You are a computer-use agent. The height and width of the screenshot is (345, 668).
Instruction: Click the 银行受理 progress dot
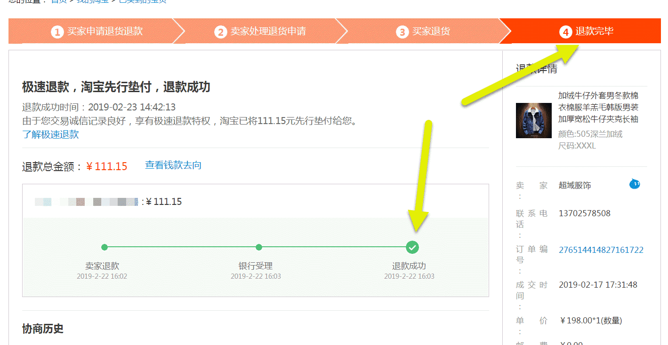[258, 247]
